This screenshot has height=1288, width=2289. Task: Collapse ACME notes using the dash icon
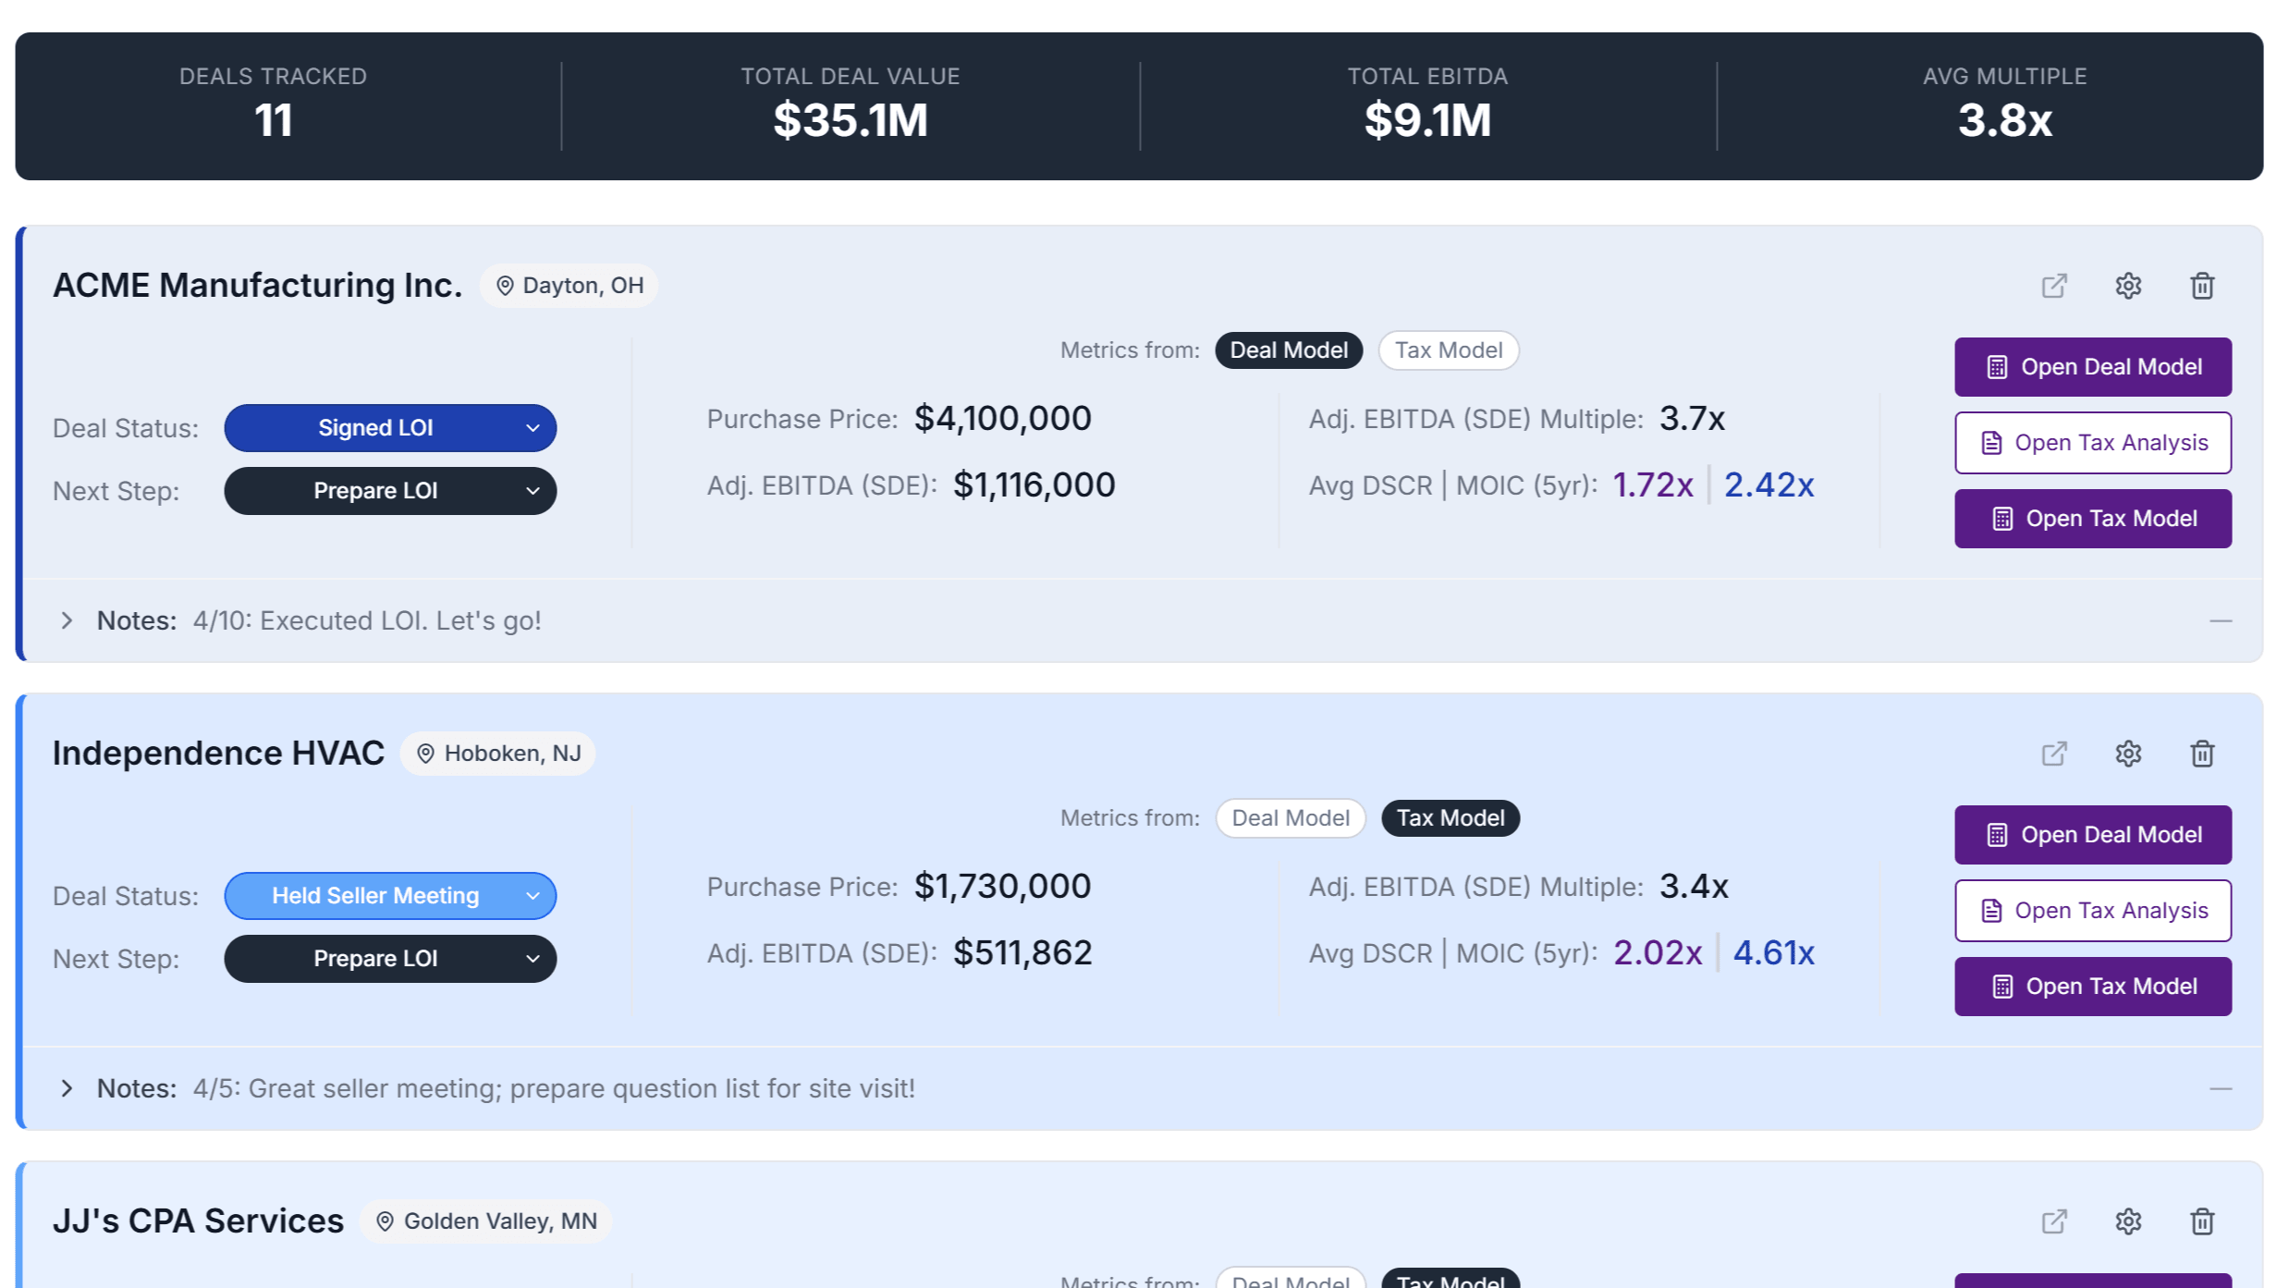pos(2221,620)
